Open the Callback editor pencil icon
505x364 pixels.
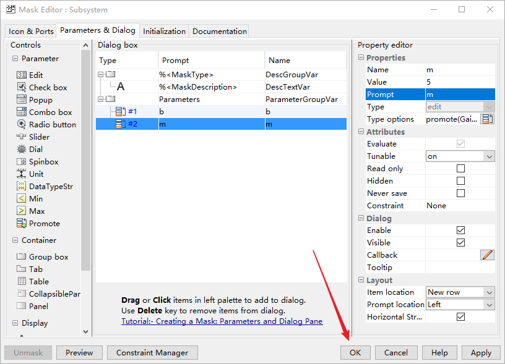[x=487, y=255]
